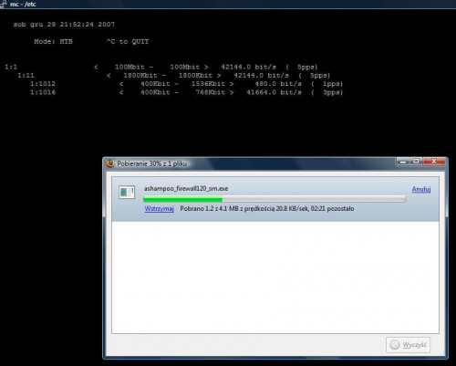The image size is (456, 366).
Task: Clear the downloads list with Wyczyść
Action: pyautogui.click(x=408, y=345)
